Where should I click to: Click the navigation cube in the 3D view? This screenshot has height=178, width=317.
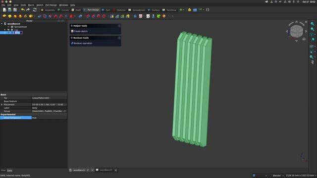point(297,31)
